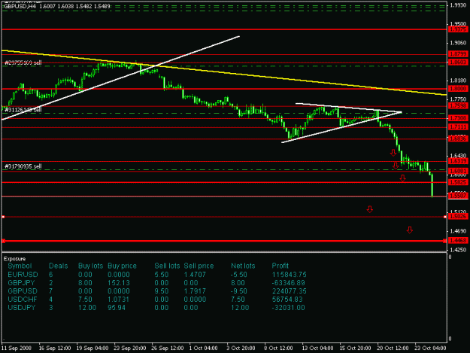Click the Buy lots column header
The height and width of the screenshot is (353, 470).
(x=90, y=266)
